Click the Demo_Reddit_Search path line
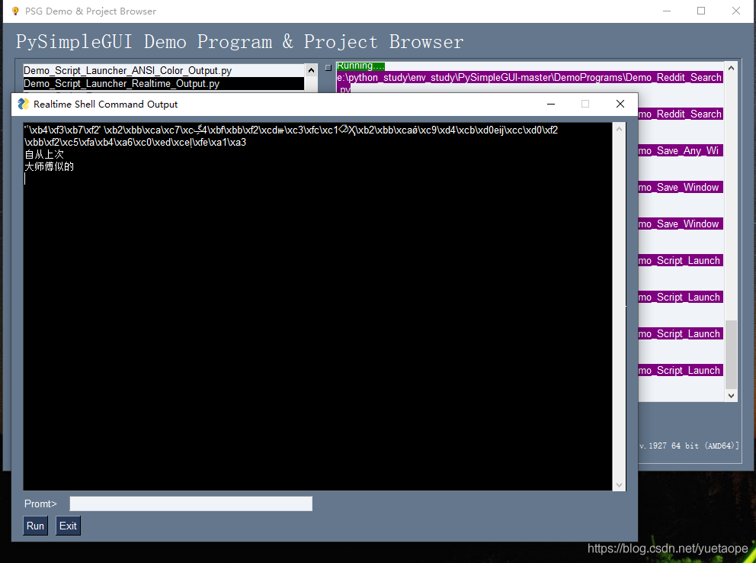 pyautogui.click(x=530, y=77)
